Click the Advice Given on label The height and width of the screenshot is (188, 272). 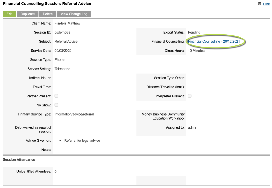[38, 140]
